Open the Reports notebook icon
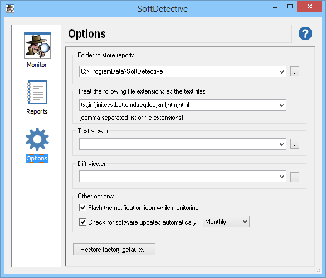Viewport: 326px width, 278px height. tap(37, 92)
